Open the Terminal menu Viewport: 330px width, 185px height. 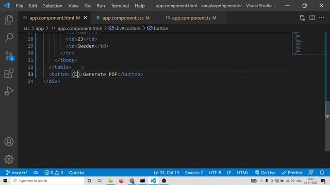click(x=120, y=6)
